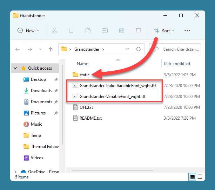Go back with the left arrow
This screenshot has height=190, width=215.
coord(18,49)
